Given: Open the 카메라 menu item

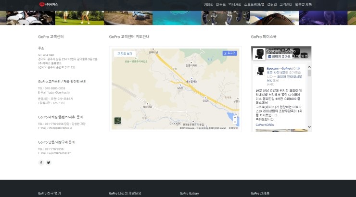Looking at the screenshot, I should pyautogui.click(x=208, y=4).
